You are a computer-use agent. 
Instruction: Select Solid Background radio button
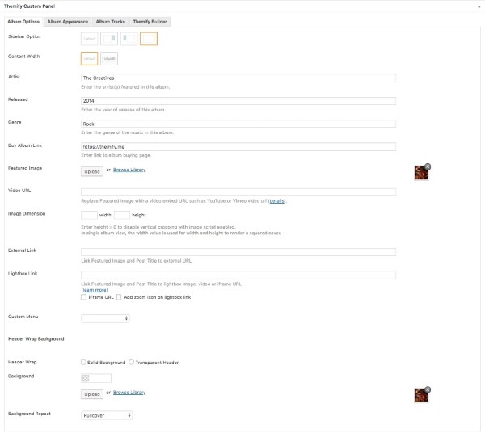tap(84, 362)
